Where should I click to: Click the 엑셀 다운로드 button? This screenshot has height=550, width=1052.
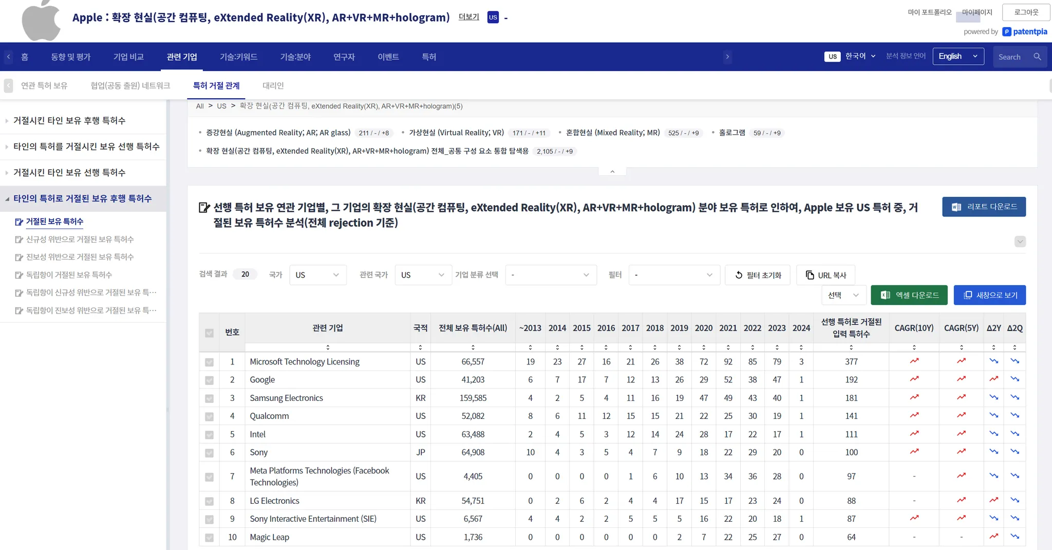click(909, 295)
